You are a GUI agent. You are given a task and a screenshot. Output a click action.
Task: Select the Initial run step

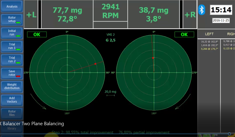click(x=12, y=33)
